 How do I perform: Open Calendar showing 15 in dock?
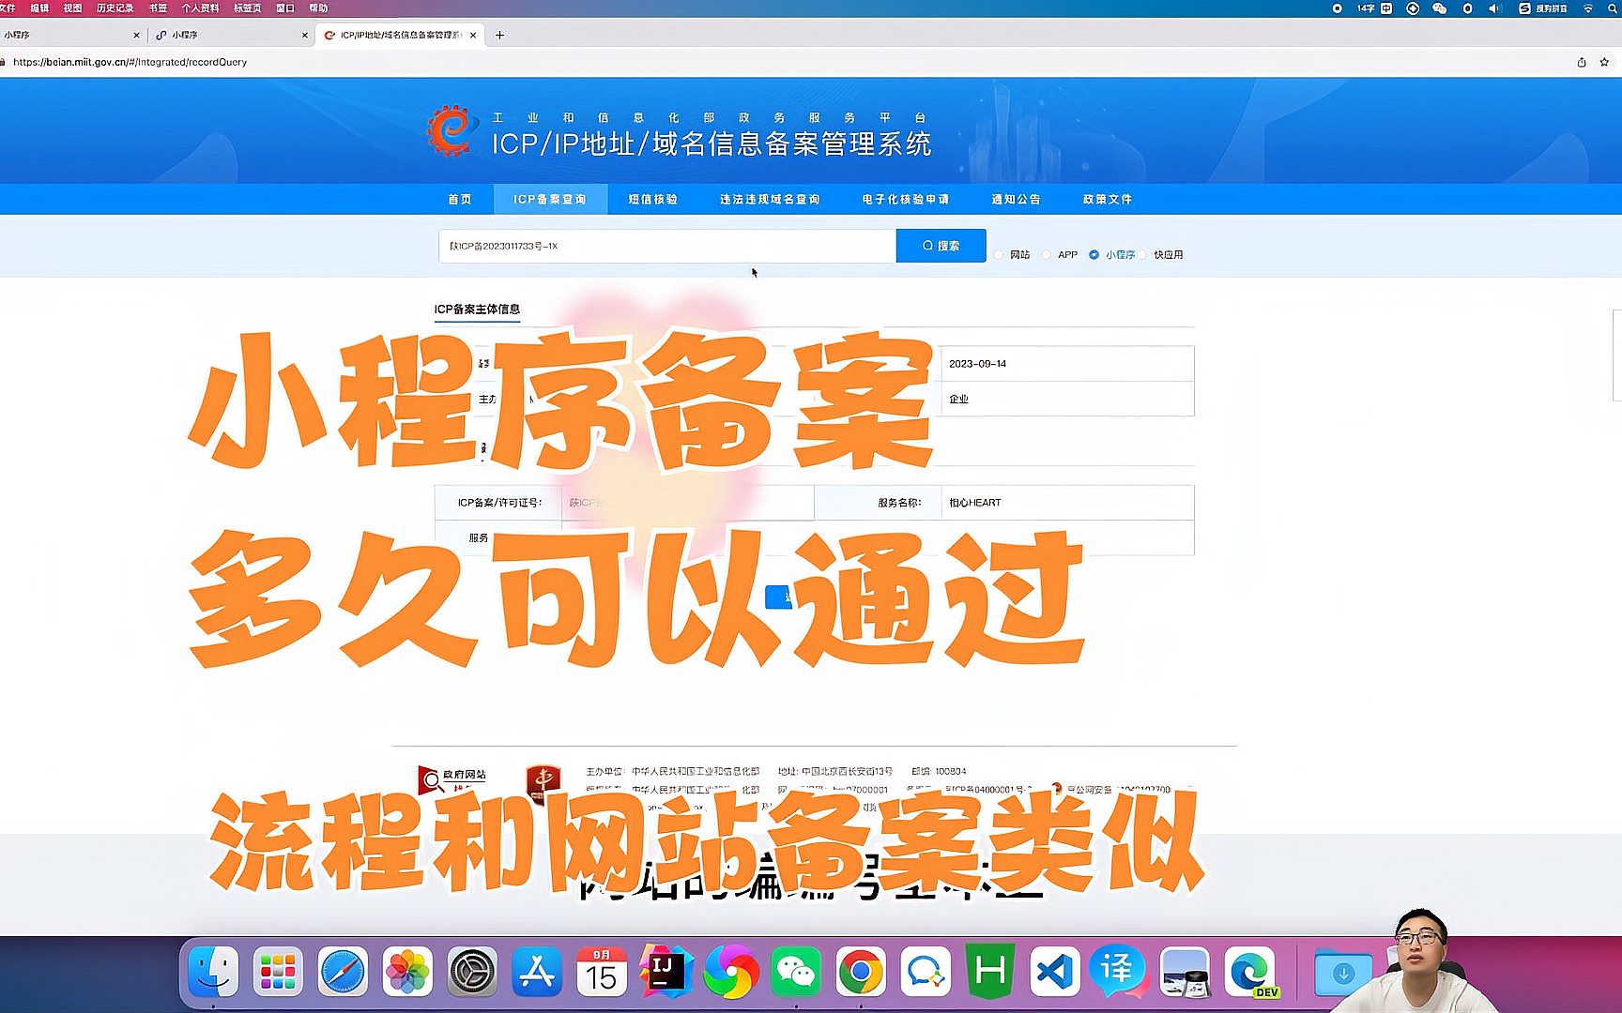602,972
